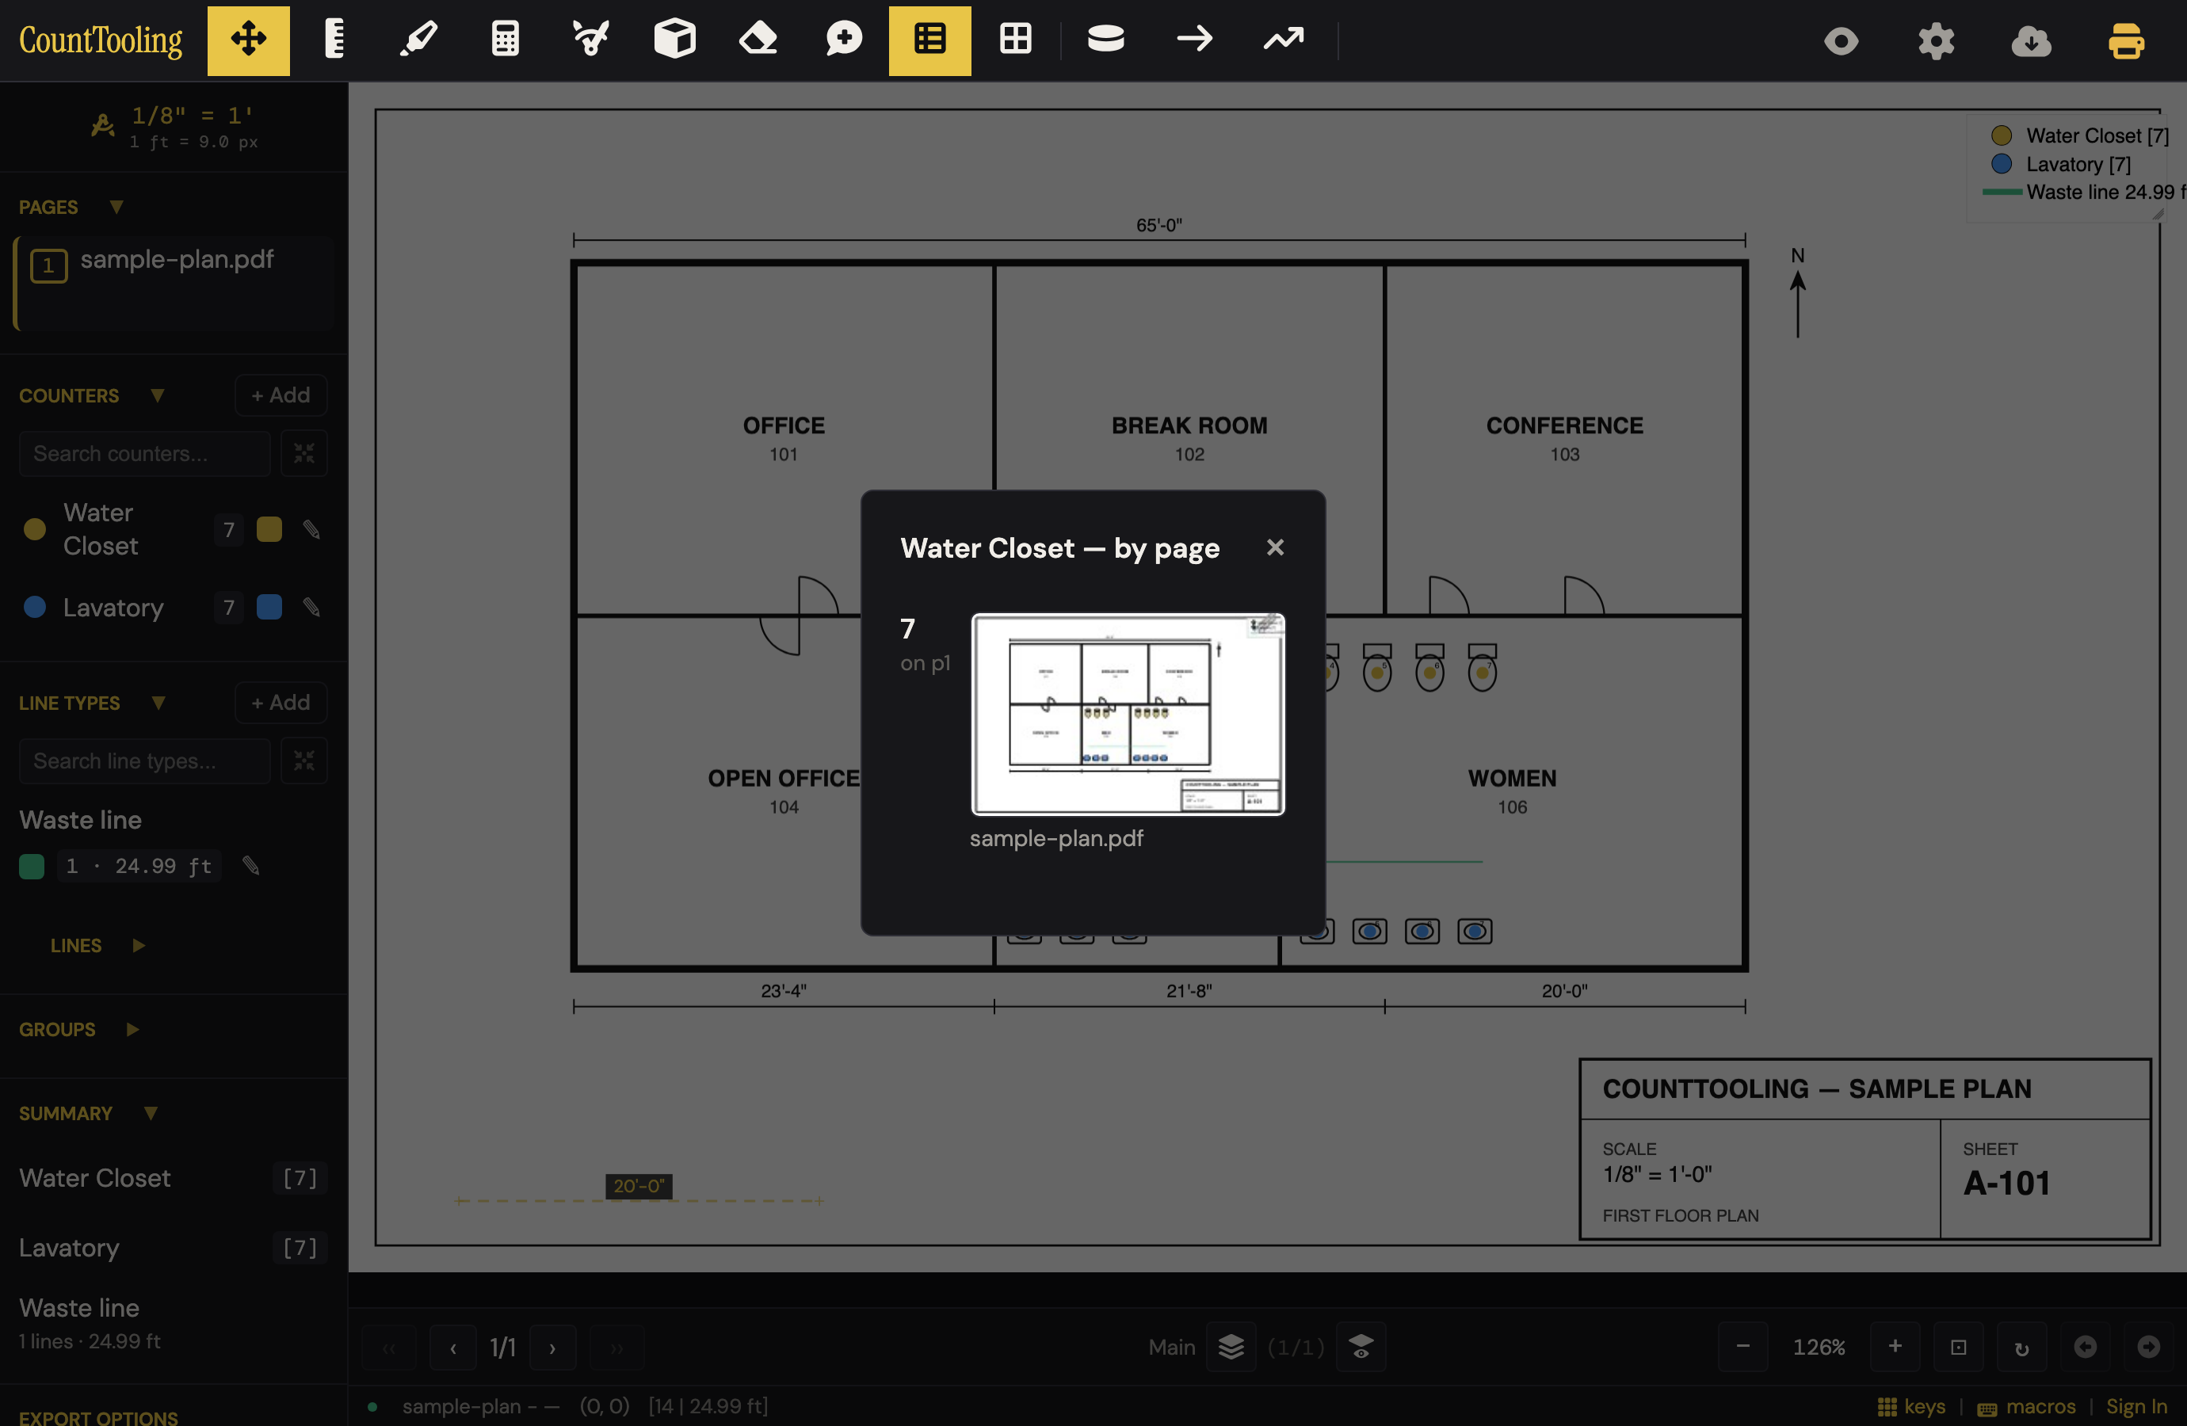Image resolution: width=2187 pixels, height=1426 pixels.
Task: Collapse the LINE TYPES section
Action: click(158, 703)
